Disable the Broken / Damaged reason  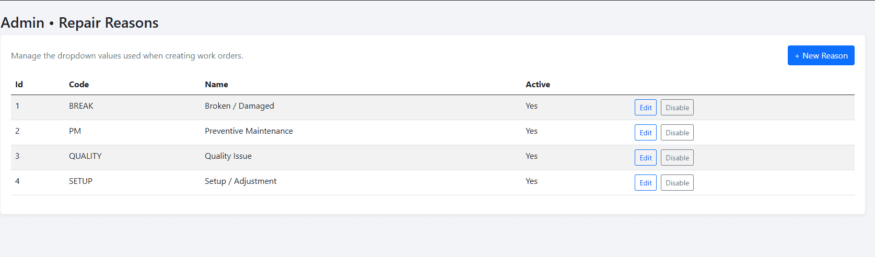point(676,108)
